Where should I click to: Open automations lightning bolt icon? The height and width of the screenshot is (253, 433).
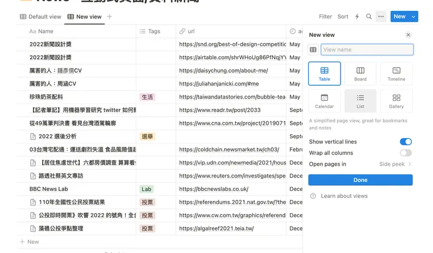click(x=357, y=16)
